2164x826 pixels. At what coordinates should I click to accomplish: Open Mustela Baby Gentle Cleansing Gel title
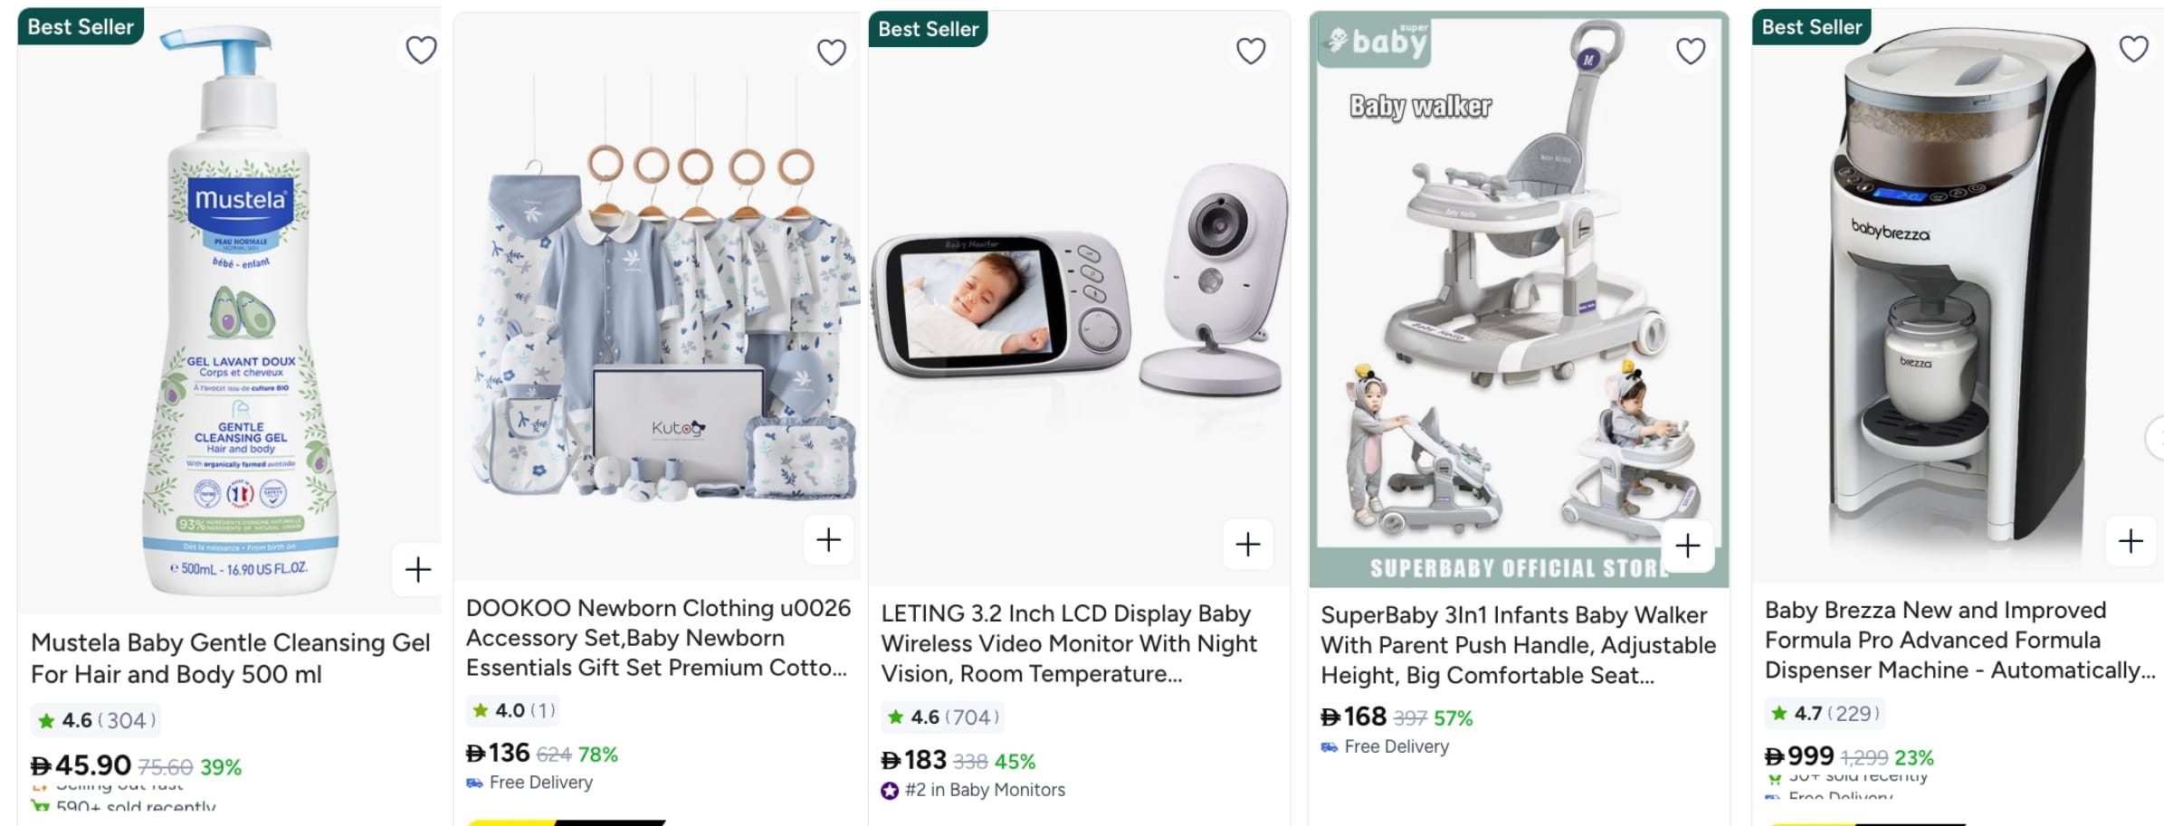pyautogui.click(x=230, y=658)
